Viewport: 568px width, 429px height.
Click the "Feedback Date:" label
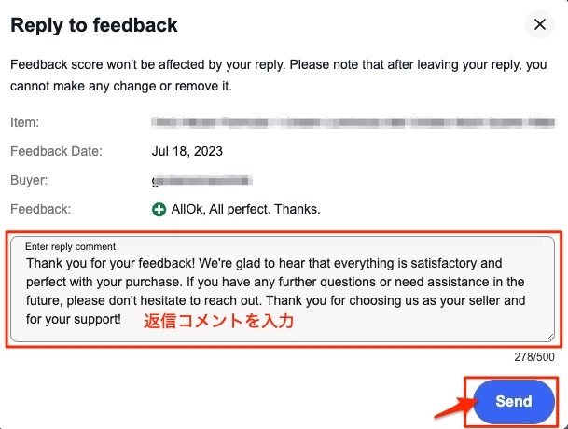pyautogui.click(x=56, y=151)
